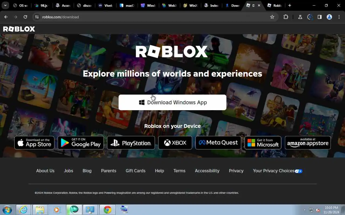
Task: Click the Chrome taskbar icon
Action: tap(107, 210)
